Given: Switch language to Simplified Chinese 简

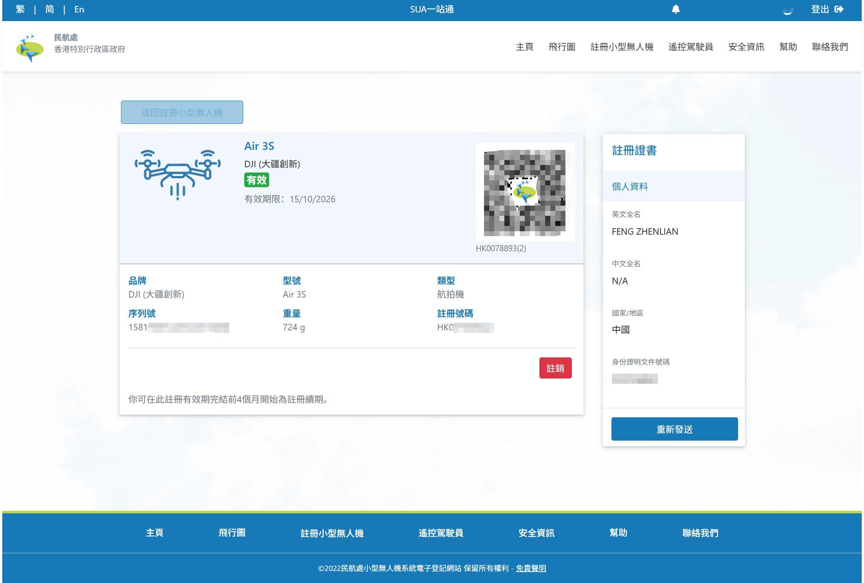Looking at the screenshot, I should click(49, 9).
